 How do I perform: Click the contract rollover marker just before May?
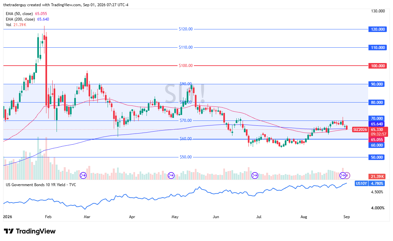171,175
